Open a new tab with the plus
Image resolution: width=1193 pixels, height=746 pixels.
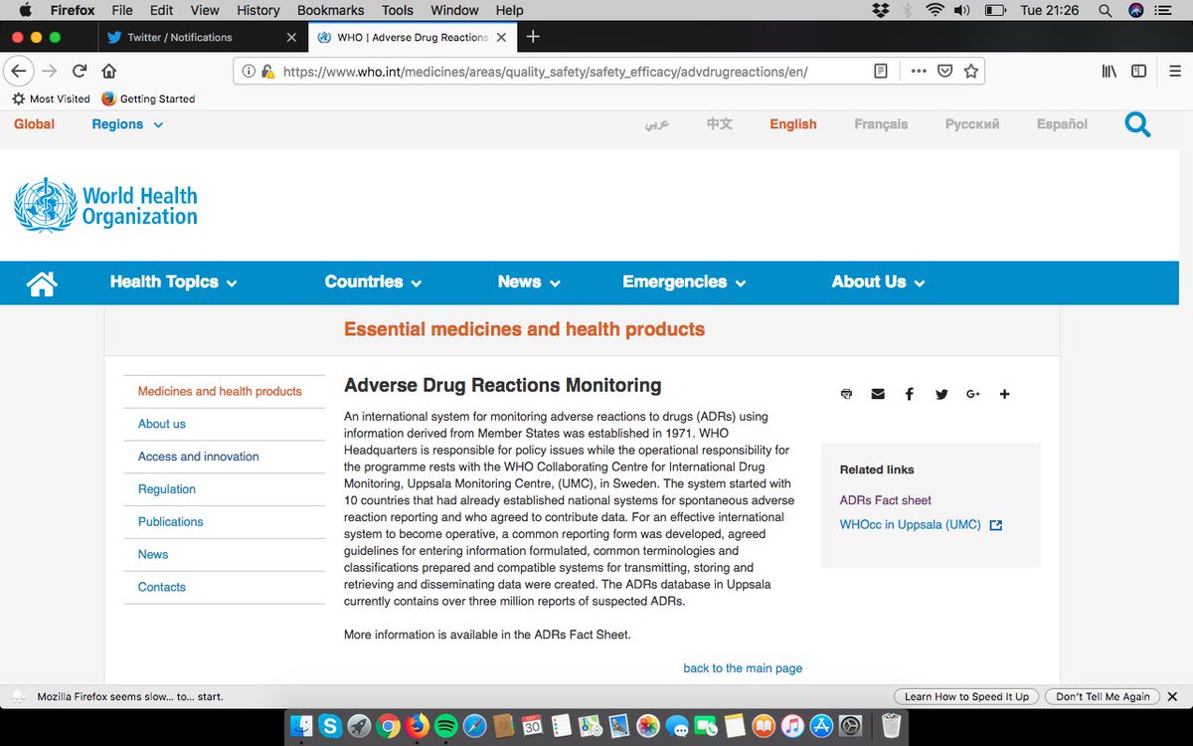[x=533, y=37]
